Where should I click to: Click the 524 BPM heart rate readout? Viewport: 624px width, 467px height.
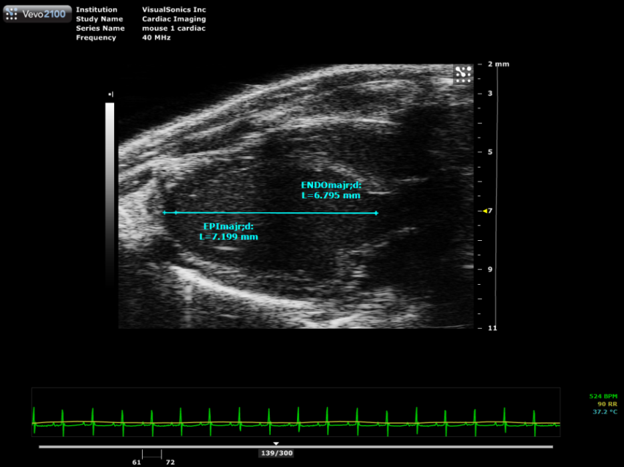click(x=603, y=396)
